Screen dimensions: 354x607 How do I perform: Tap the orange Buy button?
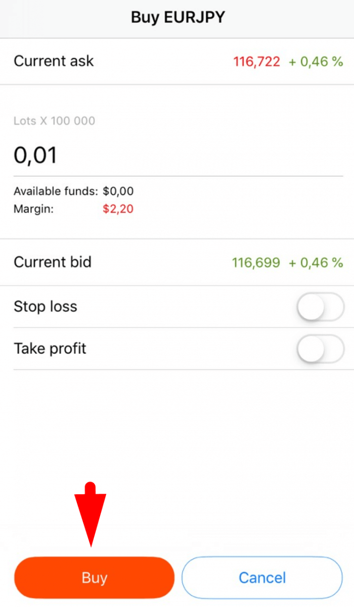point(94,578)
